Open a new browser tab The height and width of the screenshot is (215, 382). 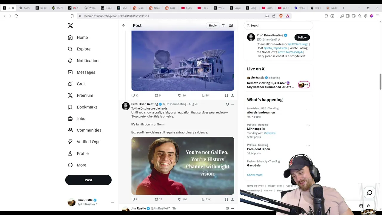coord(344,8)
